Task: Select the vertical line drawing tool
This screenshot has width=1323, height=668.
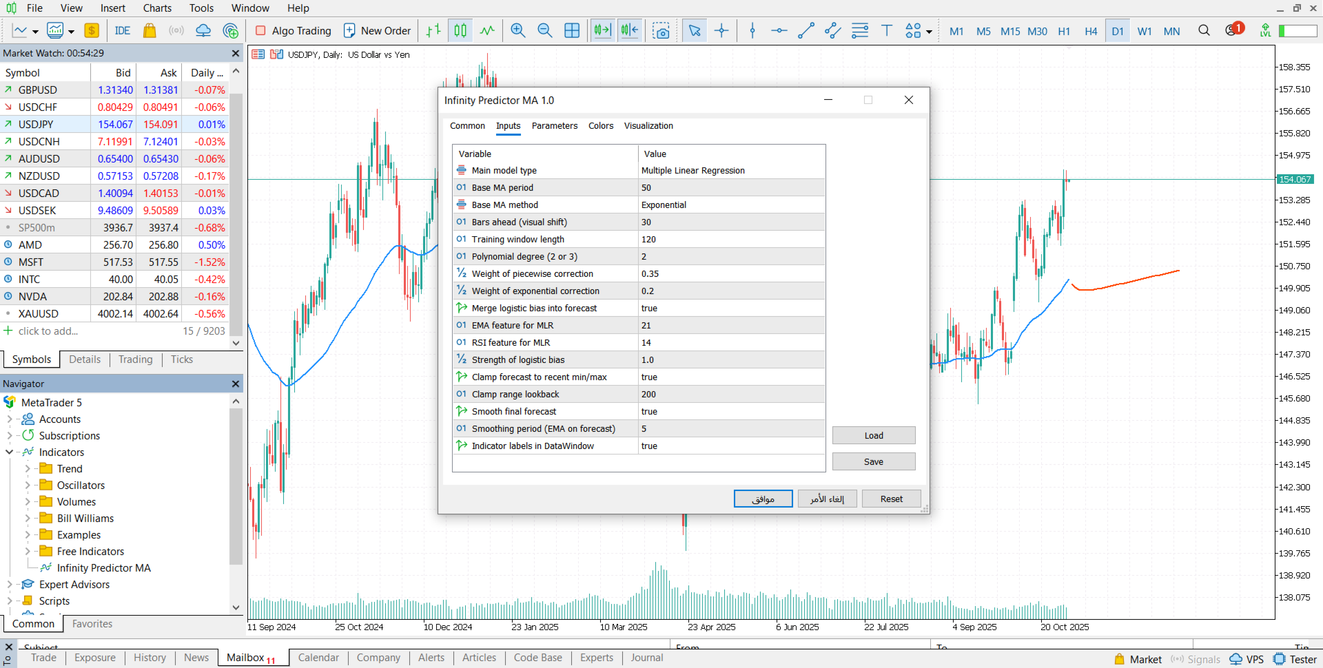Action: (x=752, y=31)
